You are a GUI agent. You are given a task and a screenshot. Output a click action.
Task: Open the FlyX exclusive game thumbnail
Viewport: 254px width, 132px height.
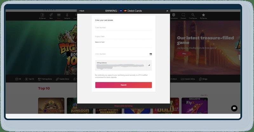click(x=195, y=106)
